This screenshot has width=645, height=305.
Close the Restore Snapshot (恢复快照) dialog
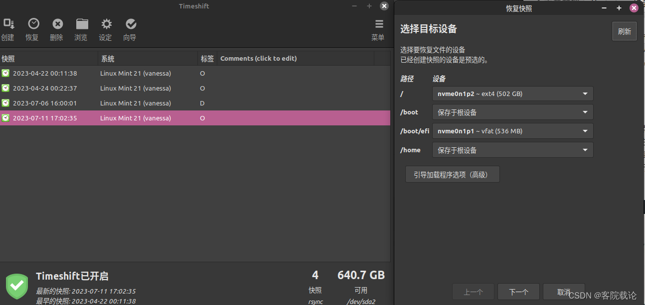[x=634, y=8]
